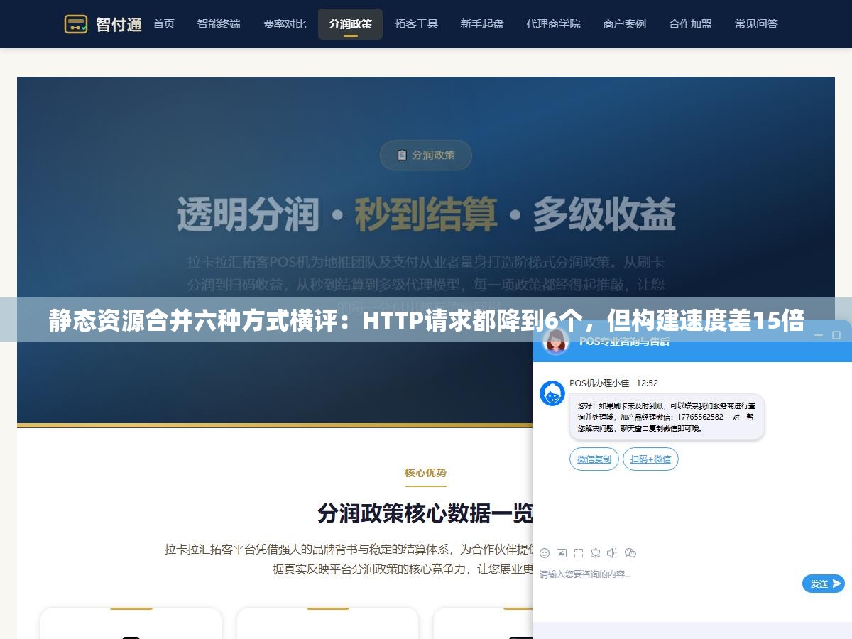This screenshot has width=852, height=639.
Task: Click the POS机办理小佳 avatar icon
Action: 552,393
